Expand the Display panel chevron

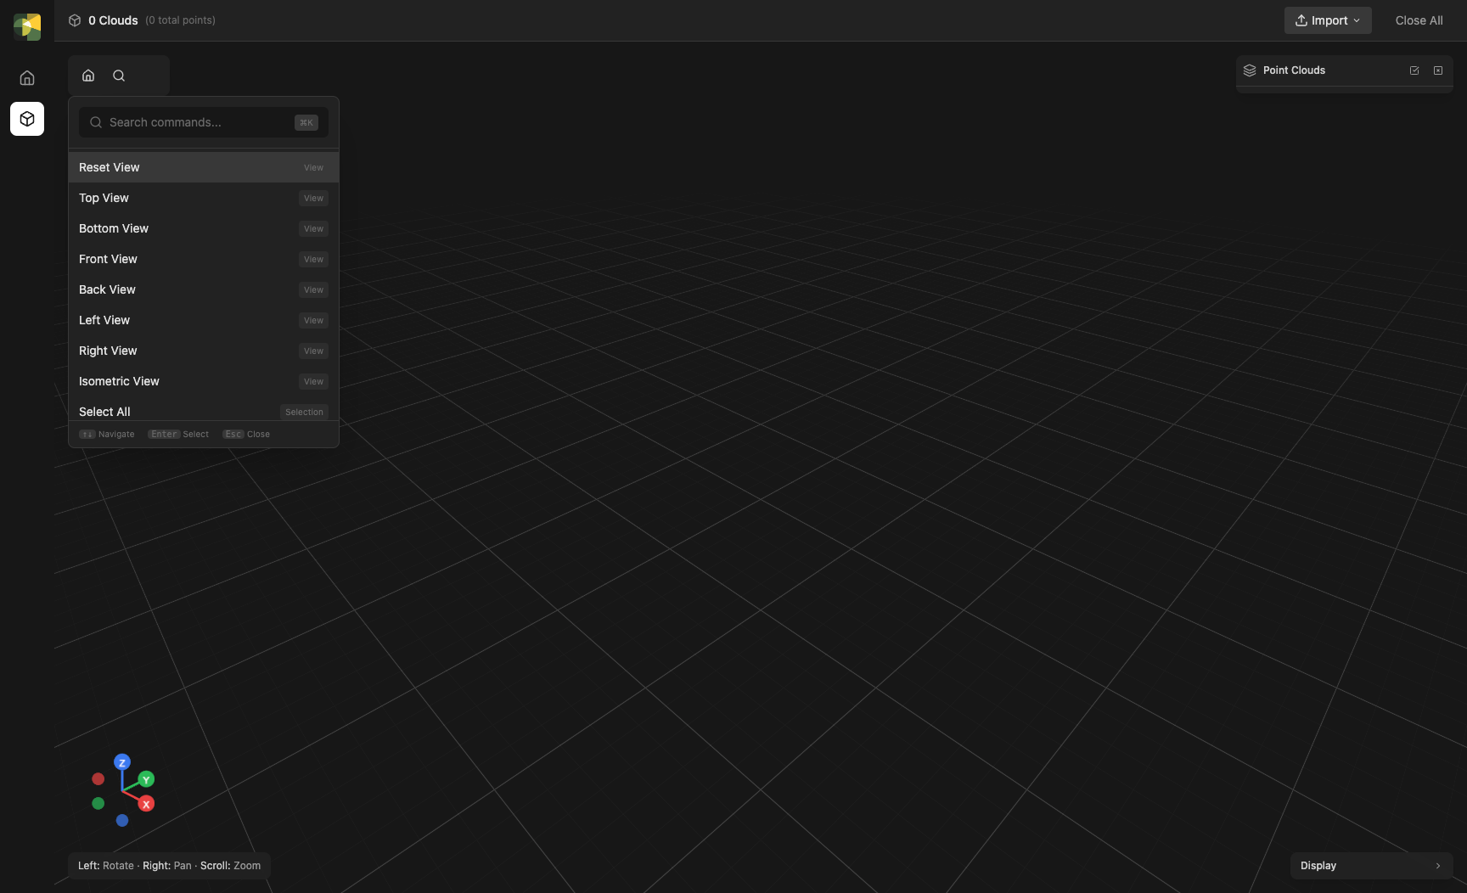(x=1438, y=866)
